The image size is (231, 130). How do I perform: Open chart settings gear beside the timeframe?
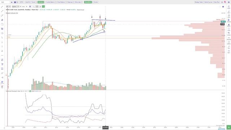click(x=30, y=6)
